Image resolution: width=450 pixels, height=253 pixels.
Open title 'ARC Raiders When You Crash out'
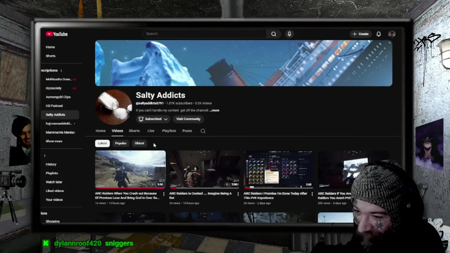click(x=127, y=195)
